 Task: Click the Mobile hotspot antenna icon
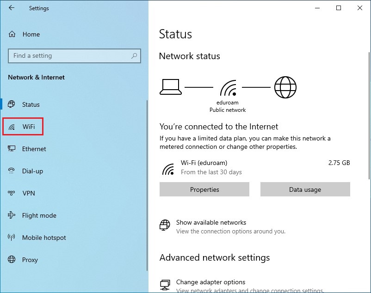click(12, 237)
